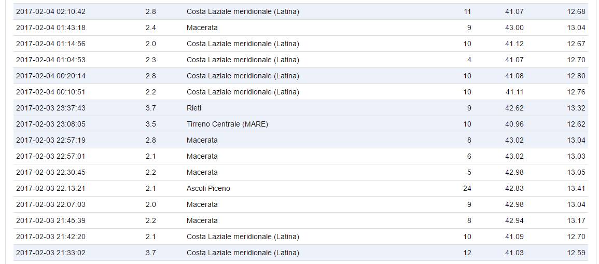Screen dimensions: 599x264
Task: Click longitude 13.41 in the Ascoli Piceno row
Action: click(x=576, y=188)
